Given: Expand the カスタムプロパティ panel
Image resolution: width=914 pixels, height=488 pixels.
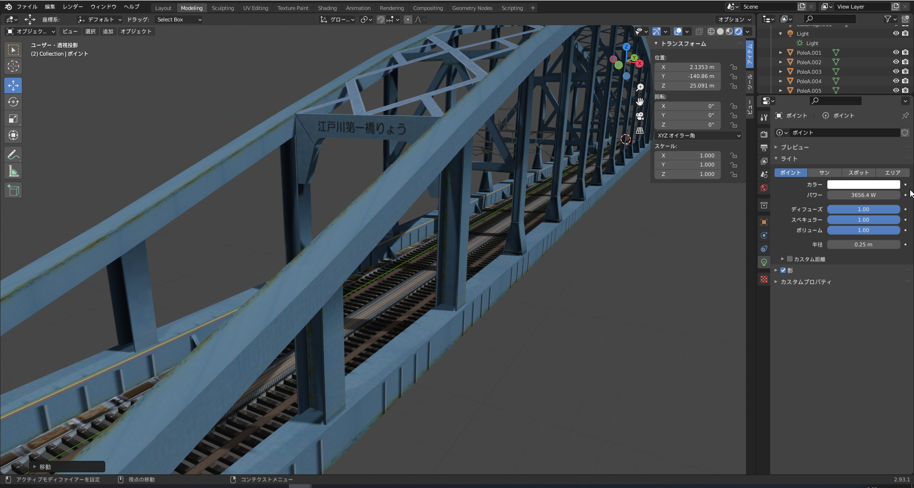Looking at the screenshot, I should [805, 282].
